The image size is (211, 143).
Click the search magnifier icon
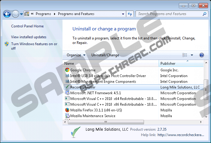point(204,14)
